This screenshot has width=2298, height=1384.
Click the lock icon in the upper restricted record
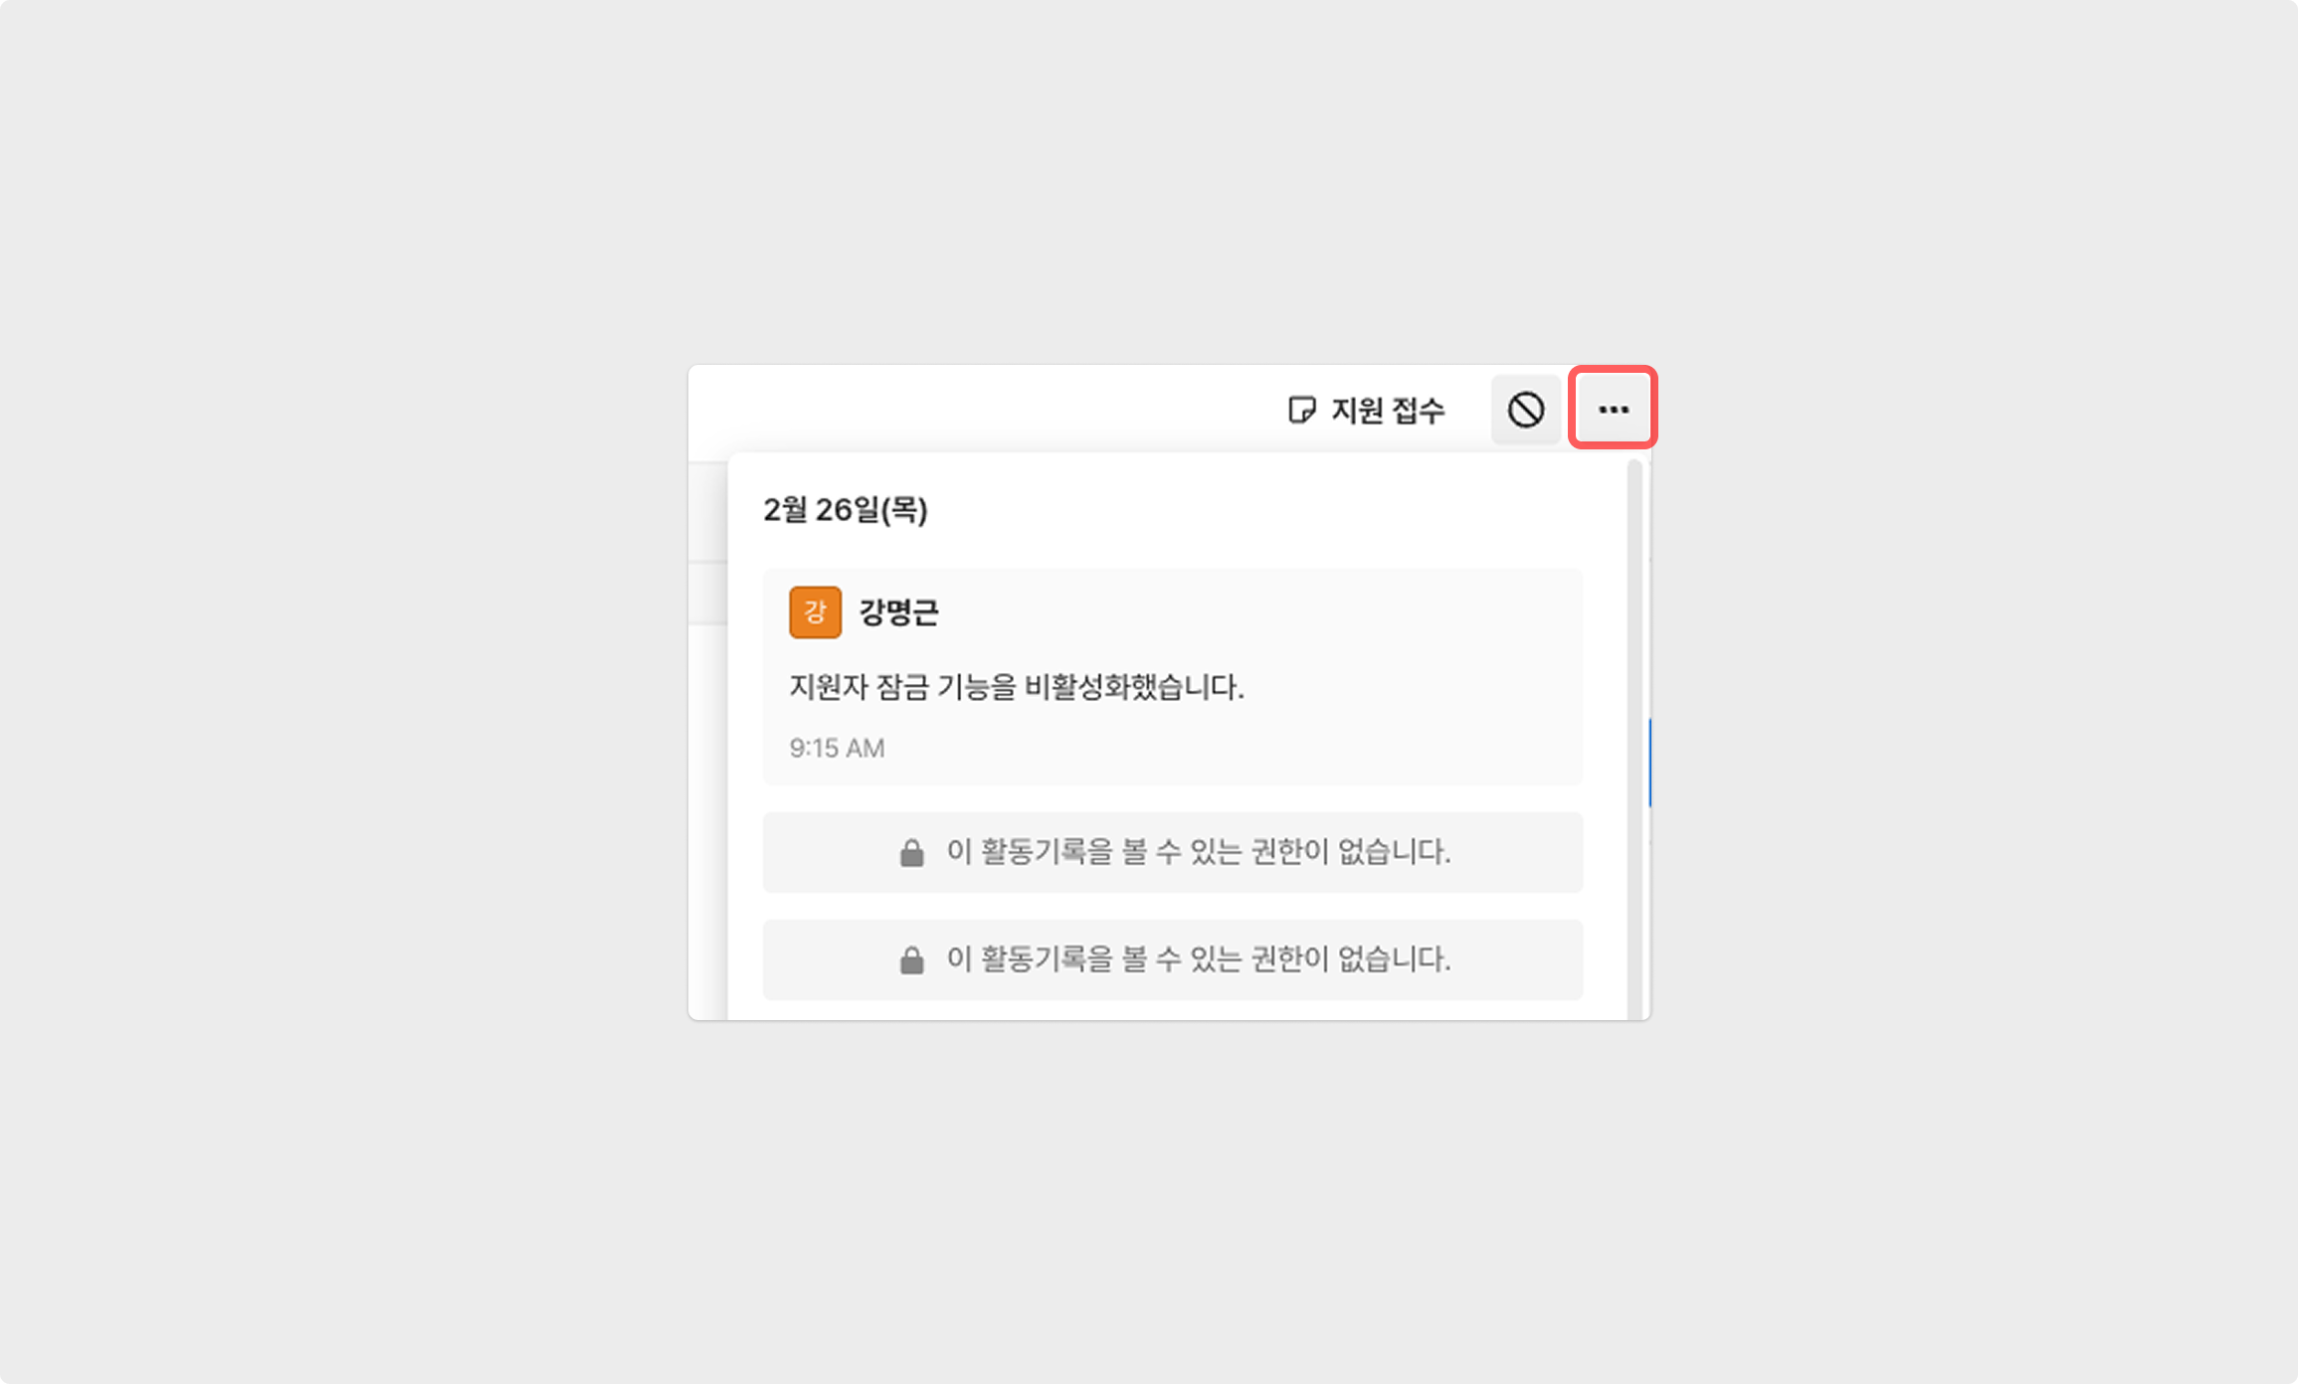(x=911, y=852)
